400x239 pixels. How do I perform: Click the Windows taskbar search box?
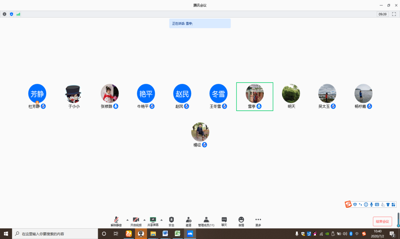[x=55, y=234]
